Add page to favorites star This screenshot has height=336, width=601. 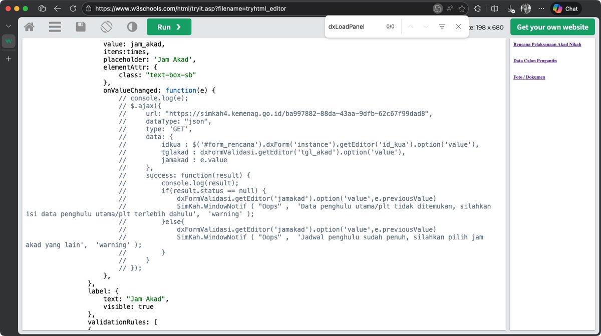pyautogui.click(x=462, y=9)
